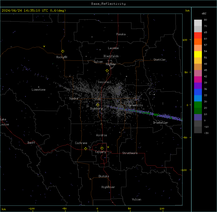Screen dimensions: 217x212
Task: Click the yellow marker south of RedDeer
Action: click(x=107, y=71)
